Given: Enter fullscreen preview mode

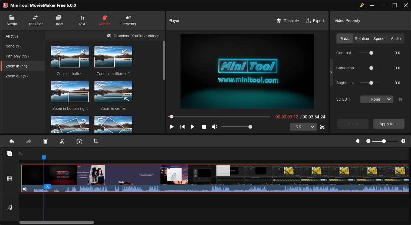Looking at the screenshot, I should click(x=323, y=127).
